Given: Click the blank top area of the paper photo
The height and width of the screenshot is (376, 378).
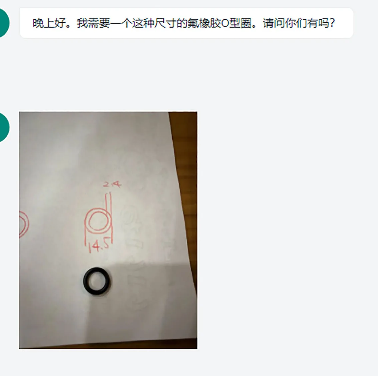Looking at the screenshot, I should (94, 140).
